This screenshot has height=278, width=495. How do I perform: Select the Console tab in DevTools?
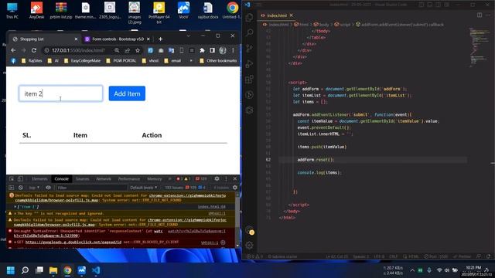click(x=62, y=178)
